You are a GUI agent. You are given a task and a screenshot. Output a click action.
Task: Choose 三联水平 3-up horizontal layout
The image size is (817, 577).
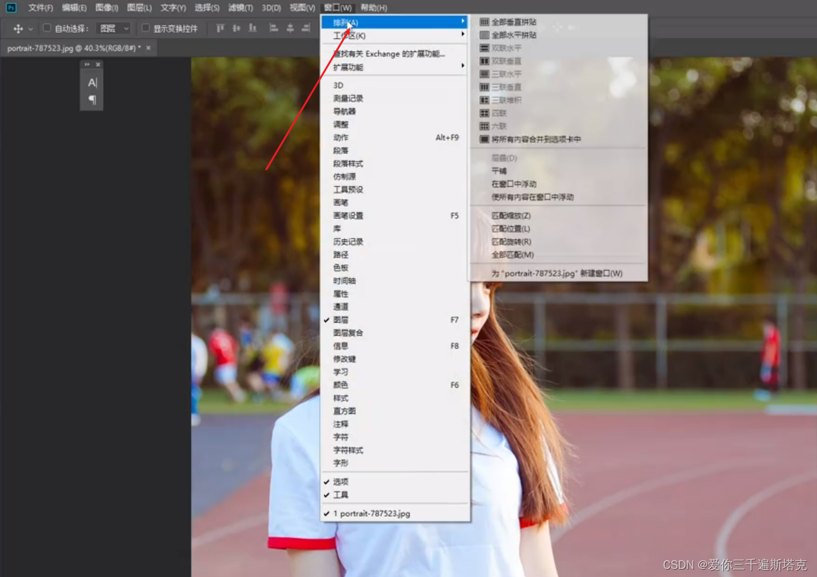pos(557,74)
